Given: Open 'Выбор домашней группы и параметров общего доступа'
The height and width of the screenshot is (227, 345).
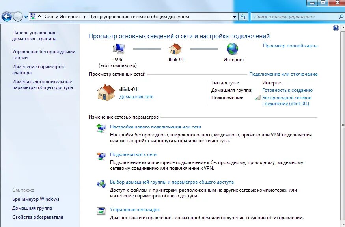Looking at the screenshot, I should pos(172,182).
